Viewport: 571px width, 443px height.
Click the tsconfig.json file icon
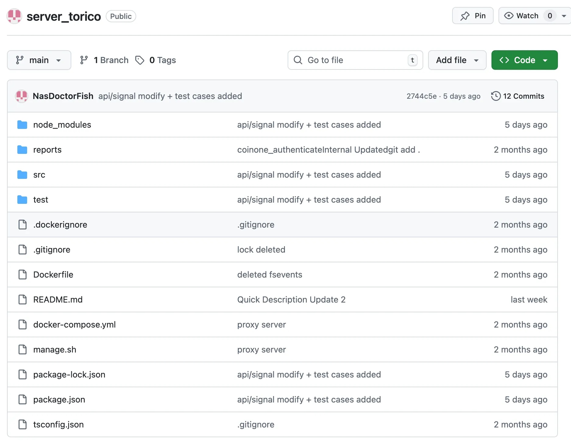(23, 424)
